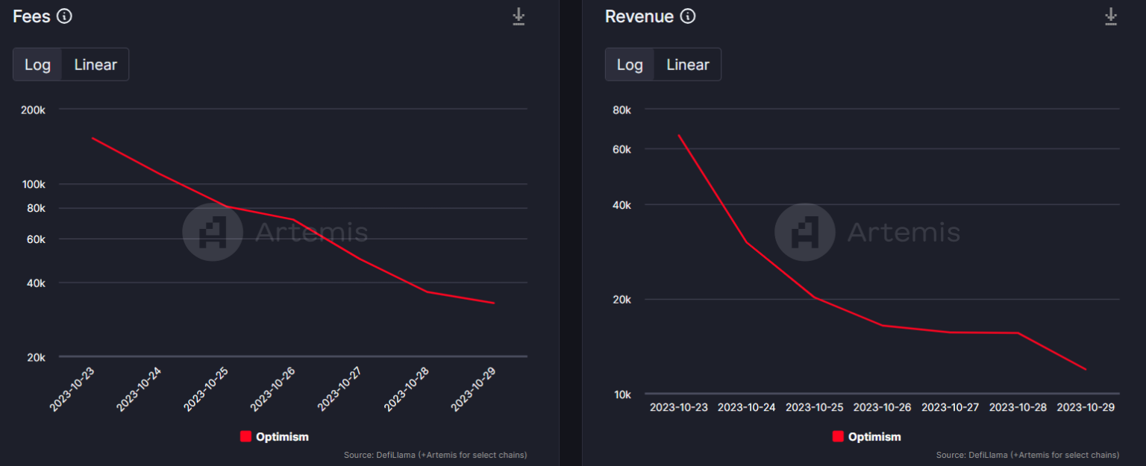Click the 100k label on Fees y-axis
The image size is (1146, 466).
point(36,184)
